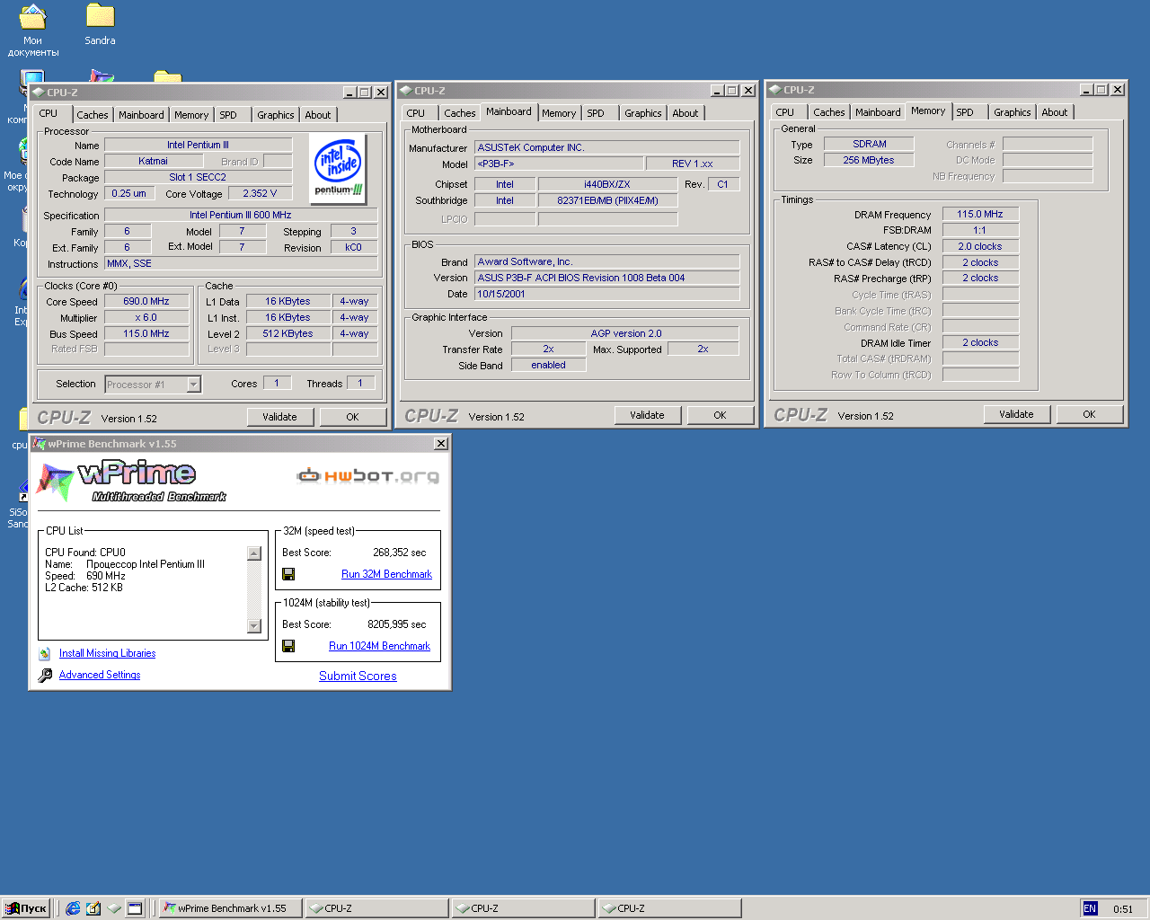Click the Code Name Katmai field
Viewport: 1150px width, 920px height.
point(154,162)
